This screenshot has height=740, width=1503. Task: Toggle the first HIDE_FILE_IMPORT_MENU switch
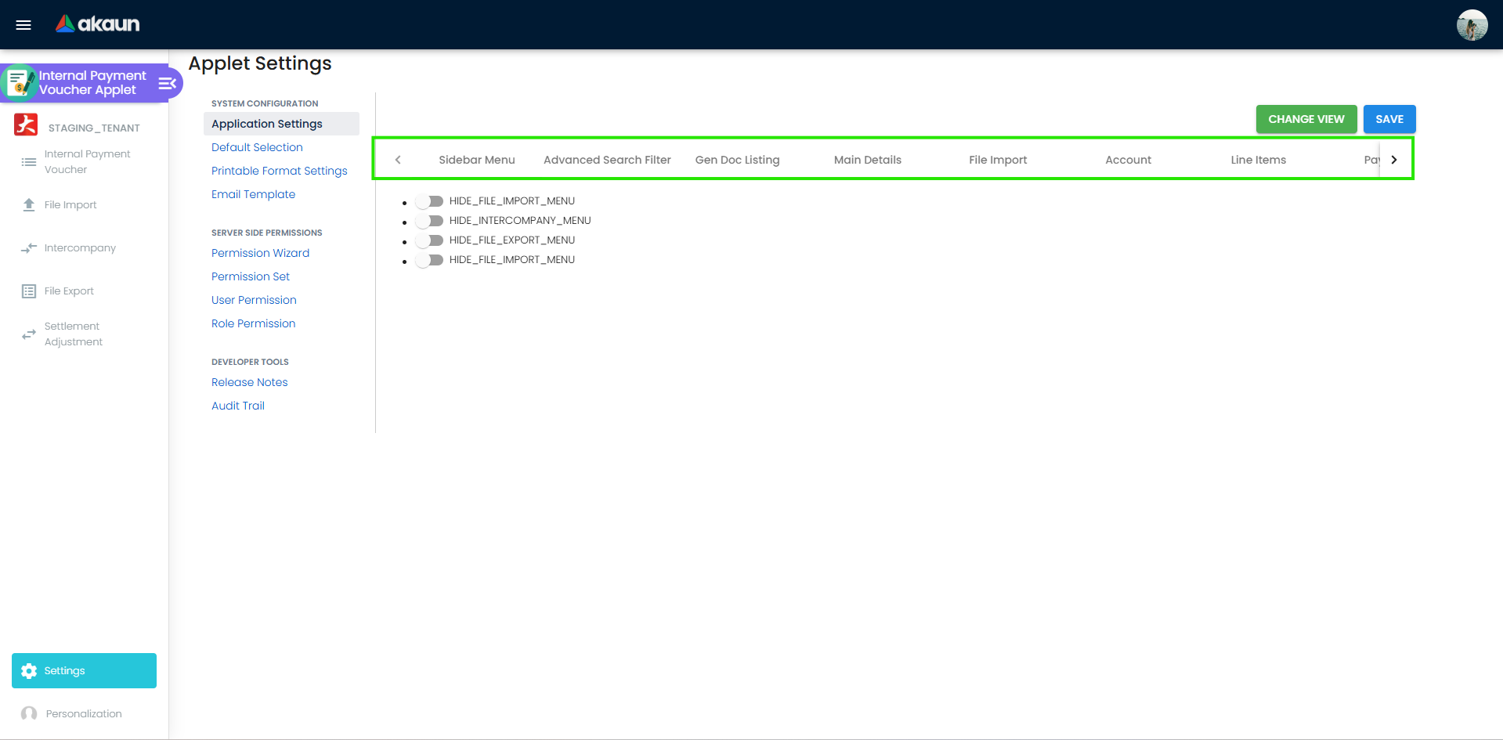tap(429, 200)
